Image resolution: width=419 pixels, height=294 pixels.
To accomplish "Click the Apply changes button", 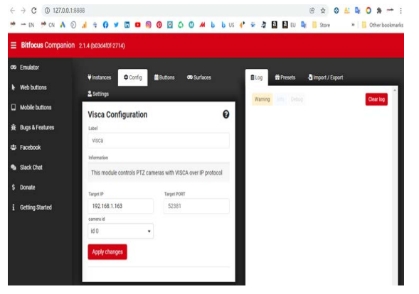I will pos(107,252).
